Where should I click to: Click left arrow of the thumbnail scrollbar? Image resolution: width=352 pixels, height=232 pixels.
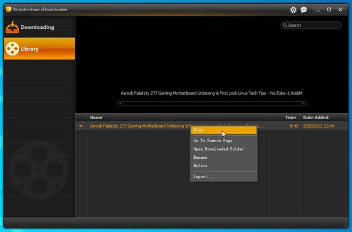[121, 104]
